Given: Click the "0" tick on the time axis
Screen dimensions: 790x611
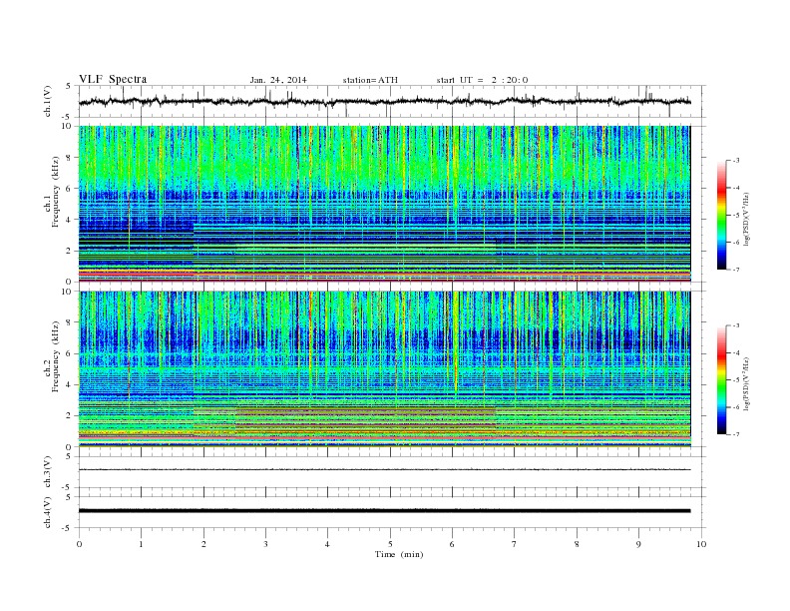Looking at the screenshot, I should (79, 544).
